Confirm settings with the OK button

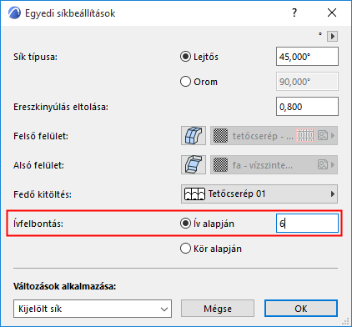click(301, 309)
